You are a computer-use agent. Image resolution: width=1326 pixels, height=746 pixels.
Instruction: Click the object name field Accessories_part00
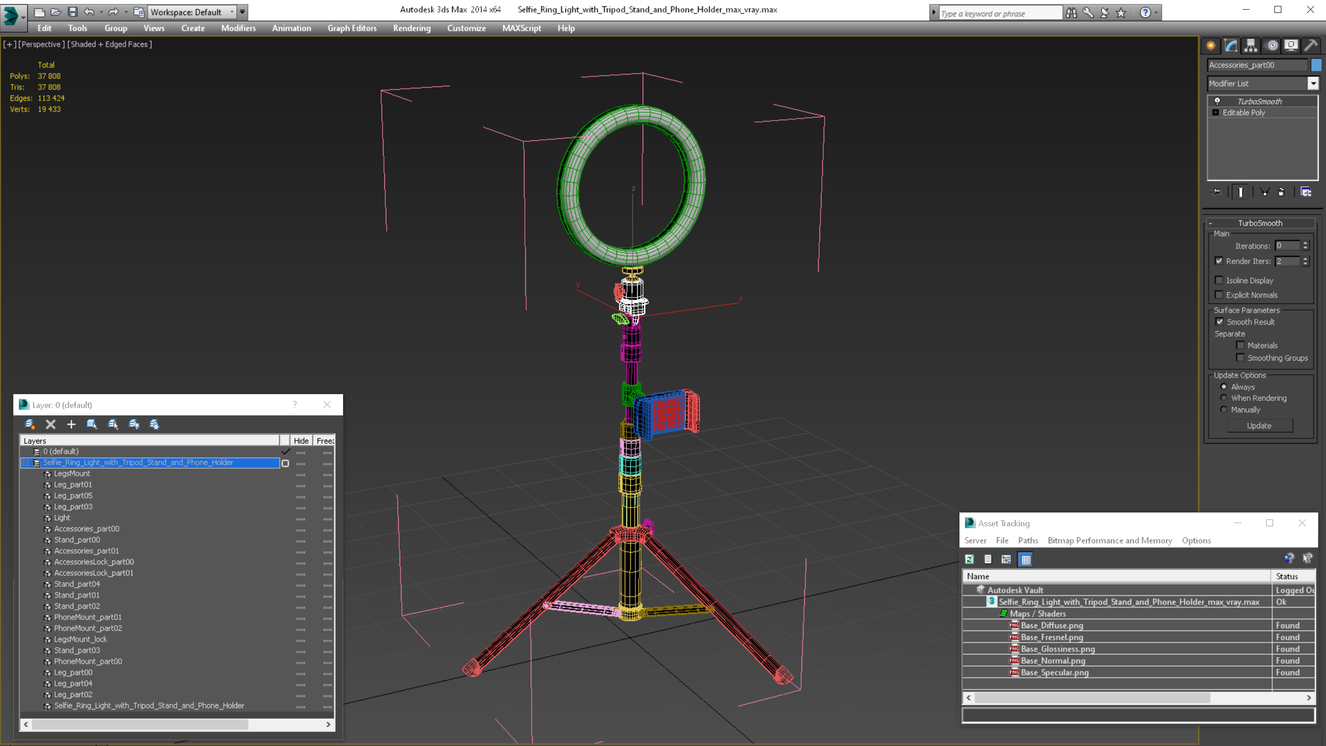[1257, 65]
